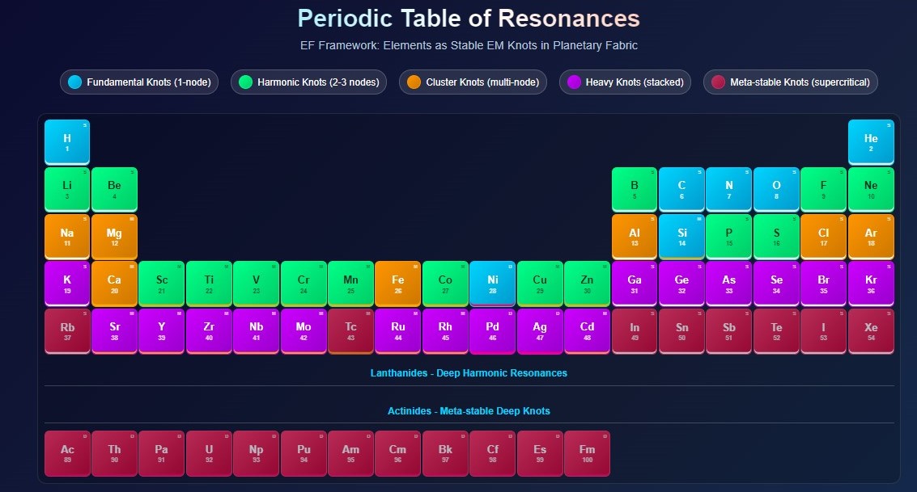Screen dimensions: 917x492
Task: Click the Nickel (Ni) element tile
Action: [x=492, y=284]
